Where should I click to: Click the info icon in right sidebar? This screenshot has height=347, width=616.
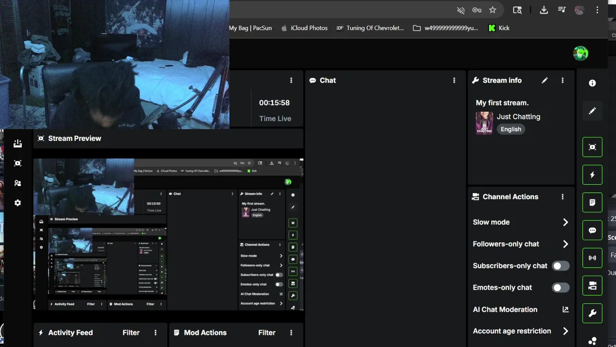tap(592, 83)
